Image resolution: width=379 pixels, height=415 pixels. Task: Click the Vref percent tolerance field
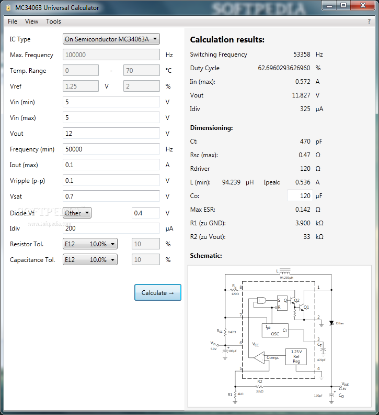[142, 86]
